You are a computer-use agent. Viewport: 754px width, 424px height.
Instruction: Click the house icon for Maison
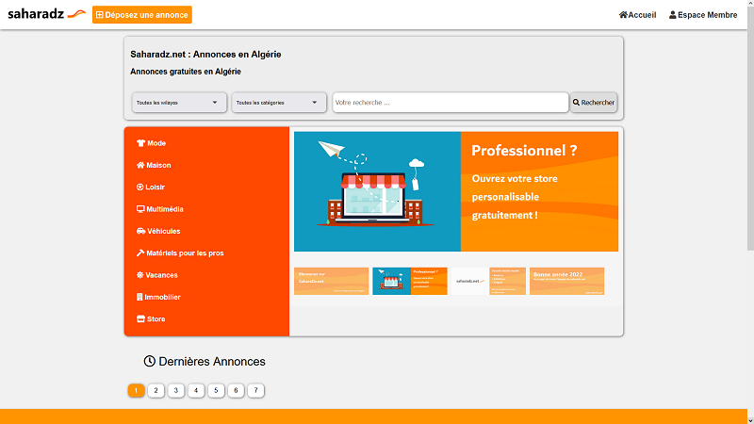(x=140, y=166)
